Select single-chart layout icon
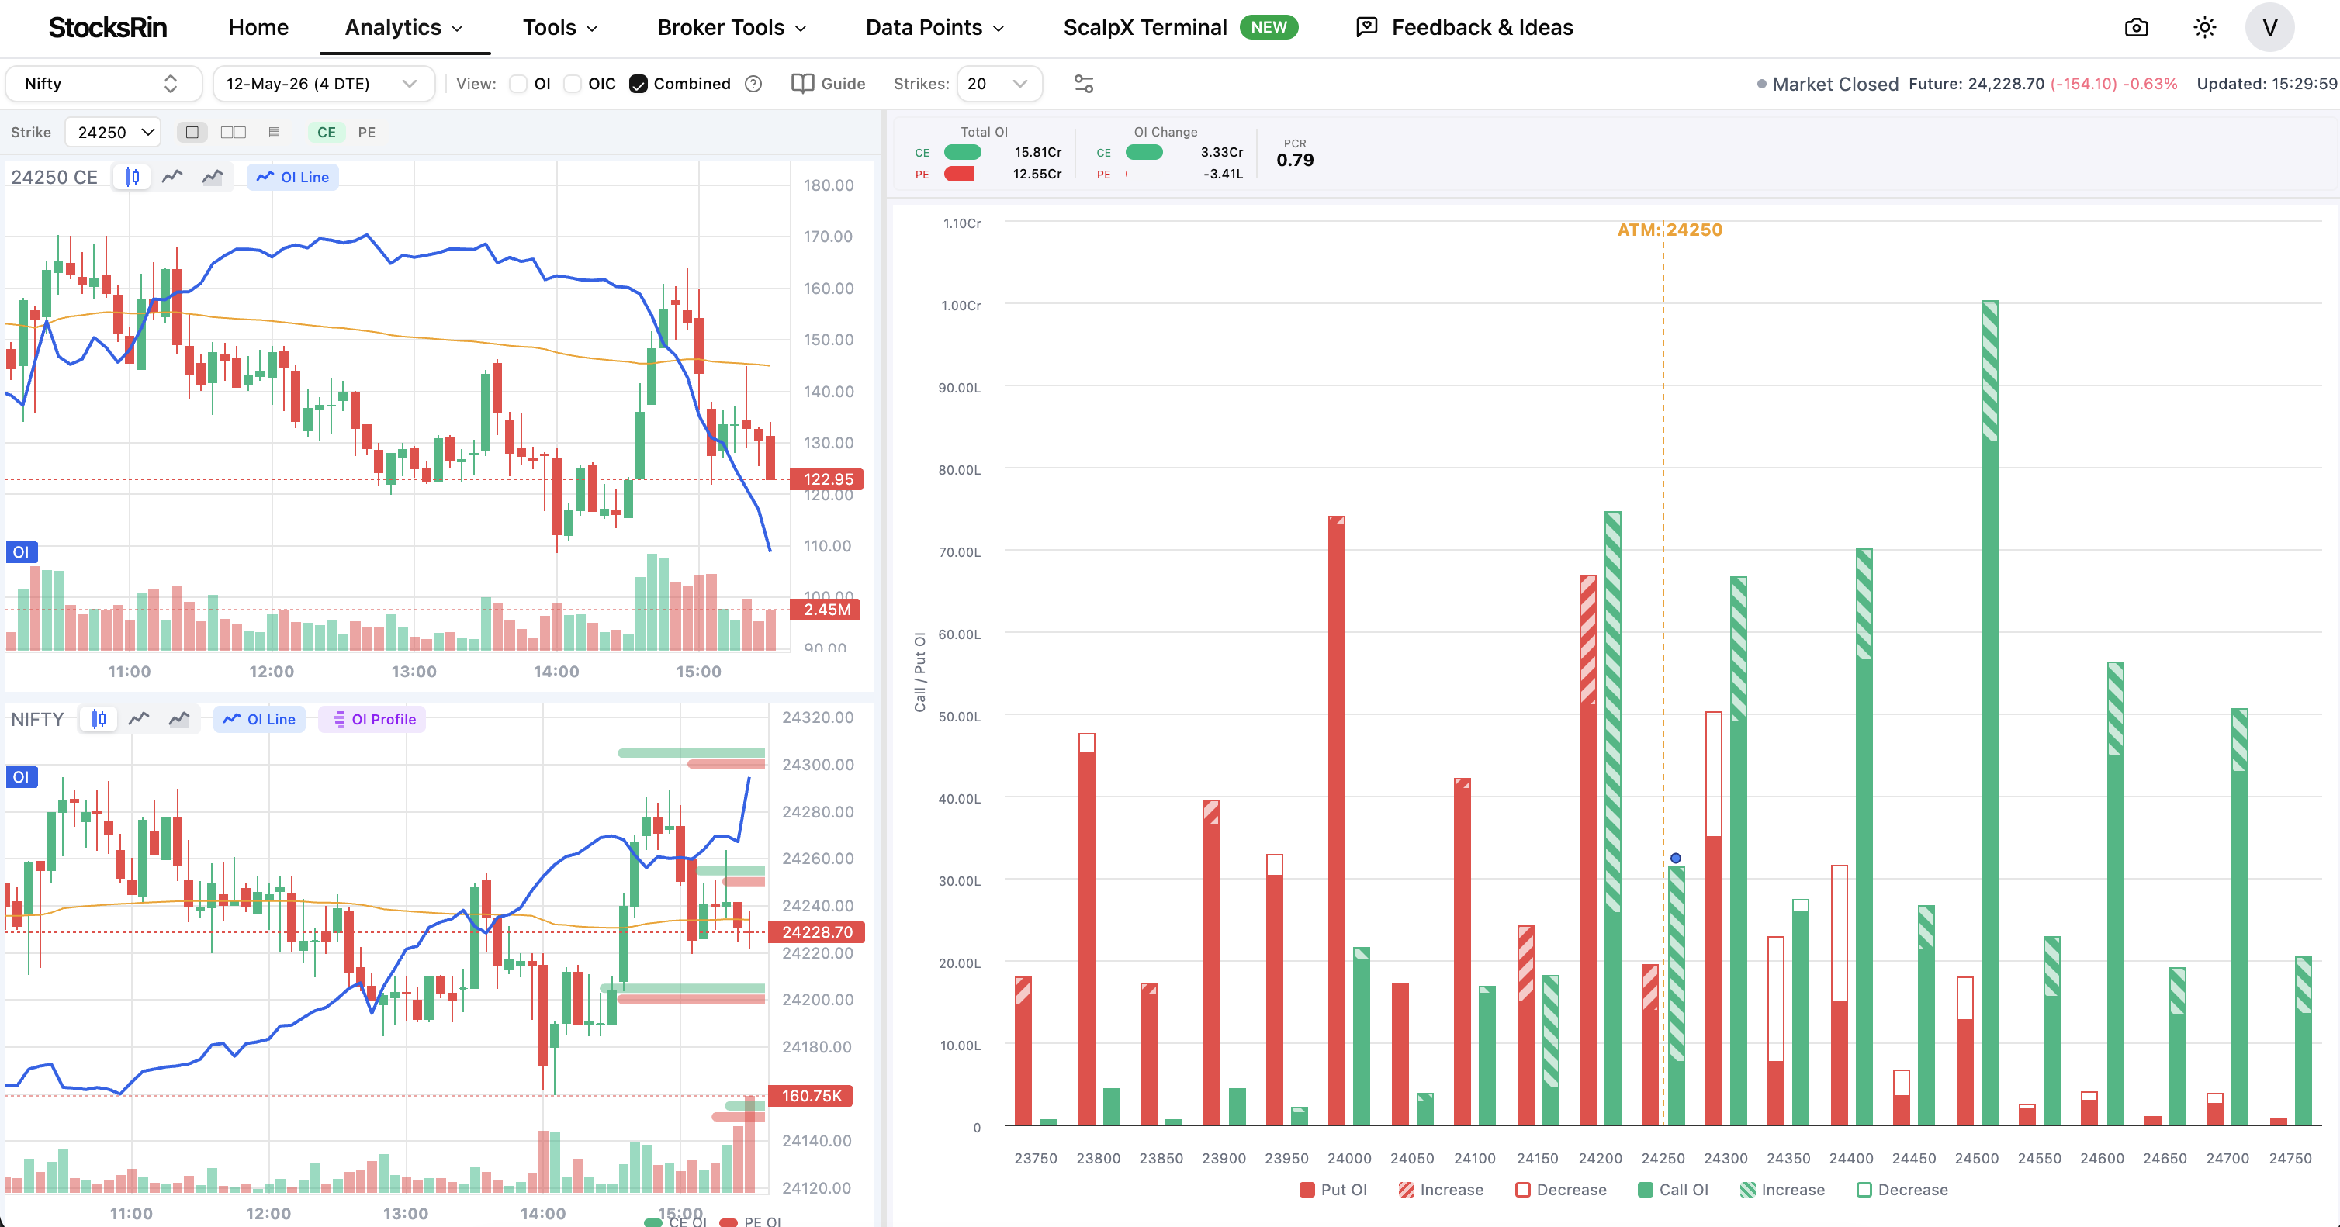This screenshot has height=1227, width=2340. (192, 133)
